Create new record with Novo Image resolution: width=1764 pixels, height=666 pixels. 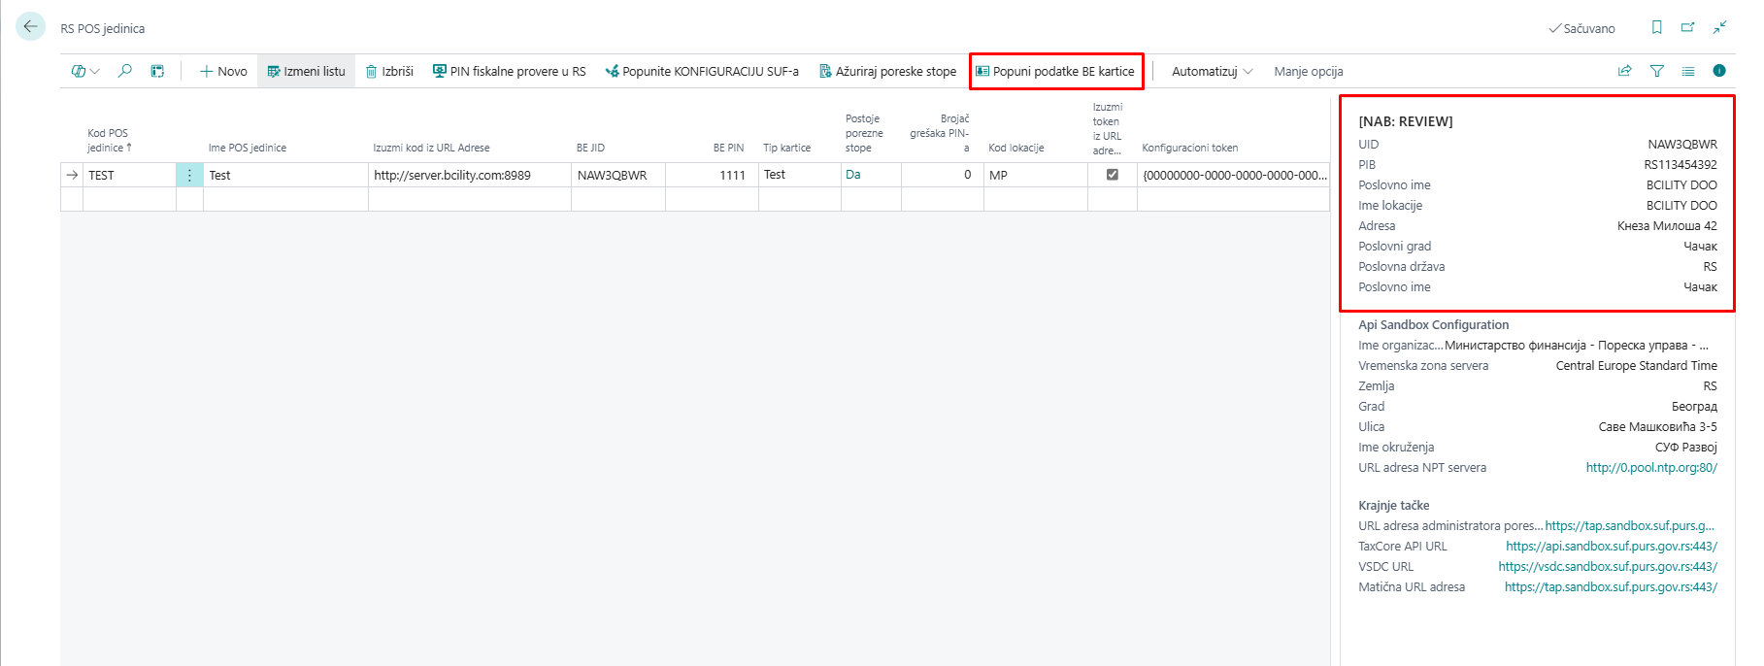click(223, 71)
